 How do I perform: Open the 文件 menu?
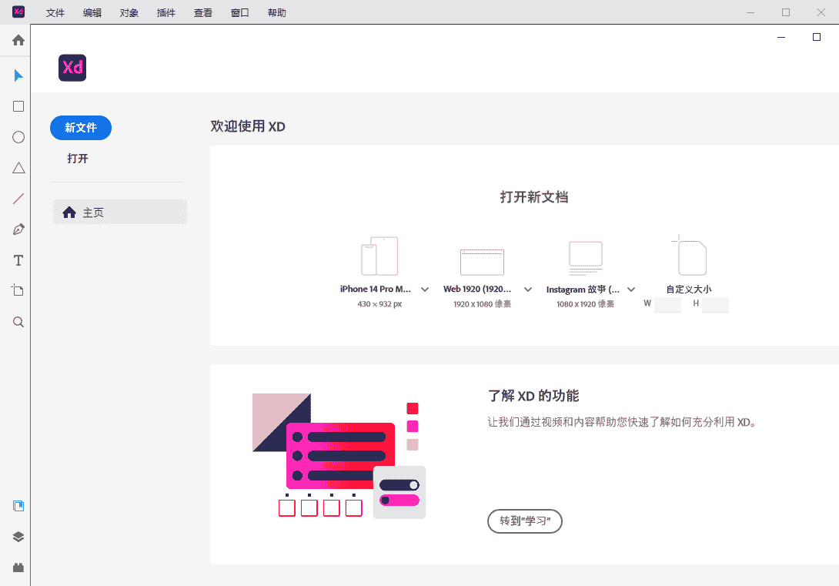tap(55, 13)
